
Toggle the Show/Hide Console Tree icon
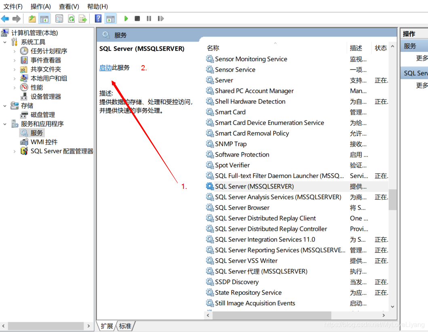(x=44, y=19)
